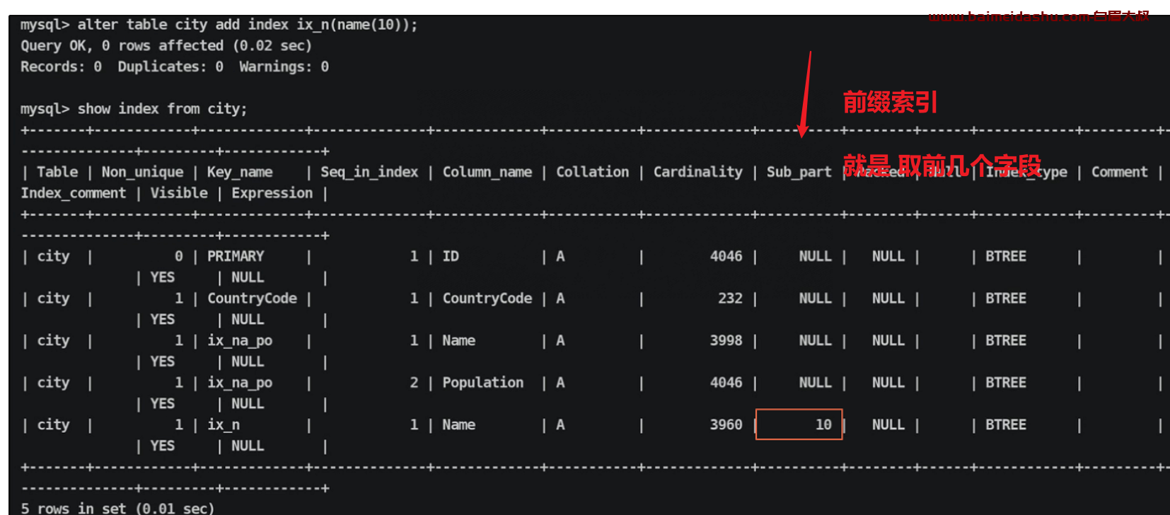1170x515 pixels.
Task: Click Seq_in_index value 2 for Population
Action: (414, 383)
